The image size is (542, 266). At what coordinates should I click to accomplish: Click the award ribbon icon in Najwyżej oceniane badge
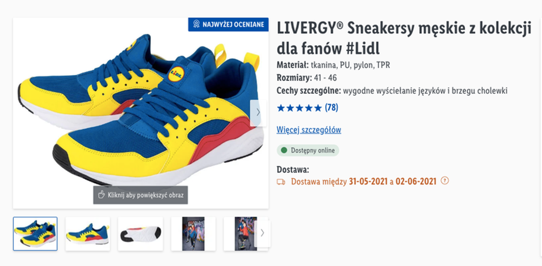(196, 24)
